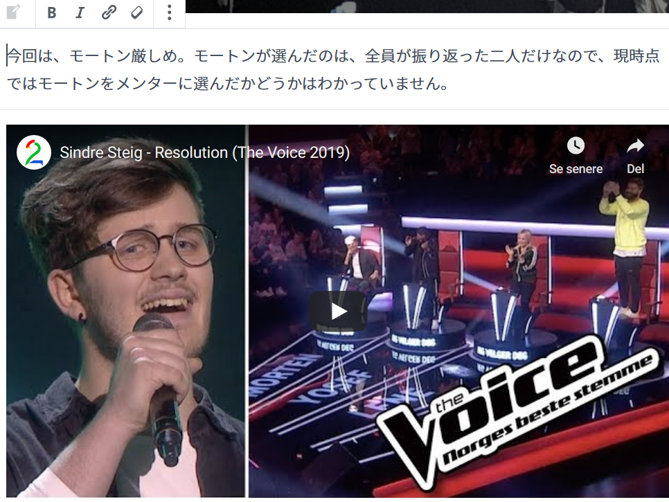Click the singer's thumbnail image
Viewport: 669px width, 502px height.
point(126,312)
